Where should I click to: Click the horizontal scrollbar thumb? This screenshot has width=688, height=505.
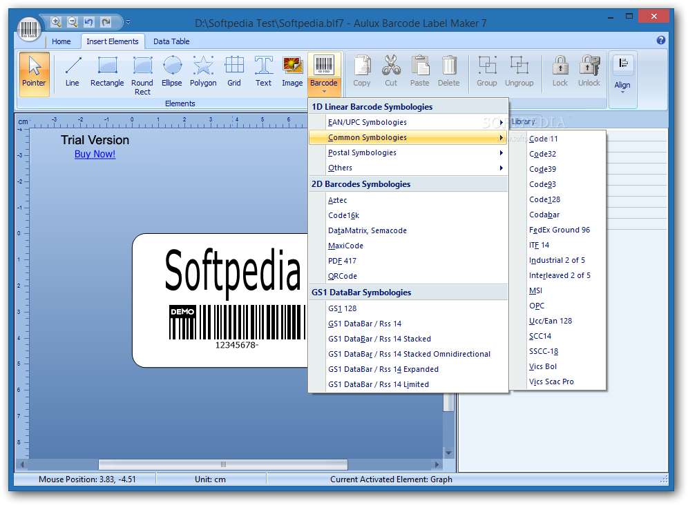[223, 464]
